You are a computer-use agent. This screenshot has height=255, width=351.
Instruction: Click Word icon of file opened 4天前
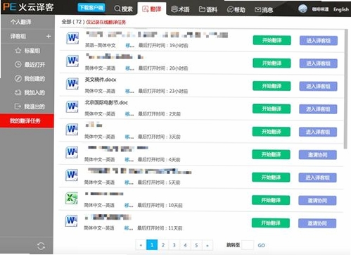tap(72, 152)
